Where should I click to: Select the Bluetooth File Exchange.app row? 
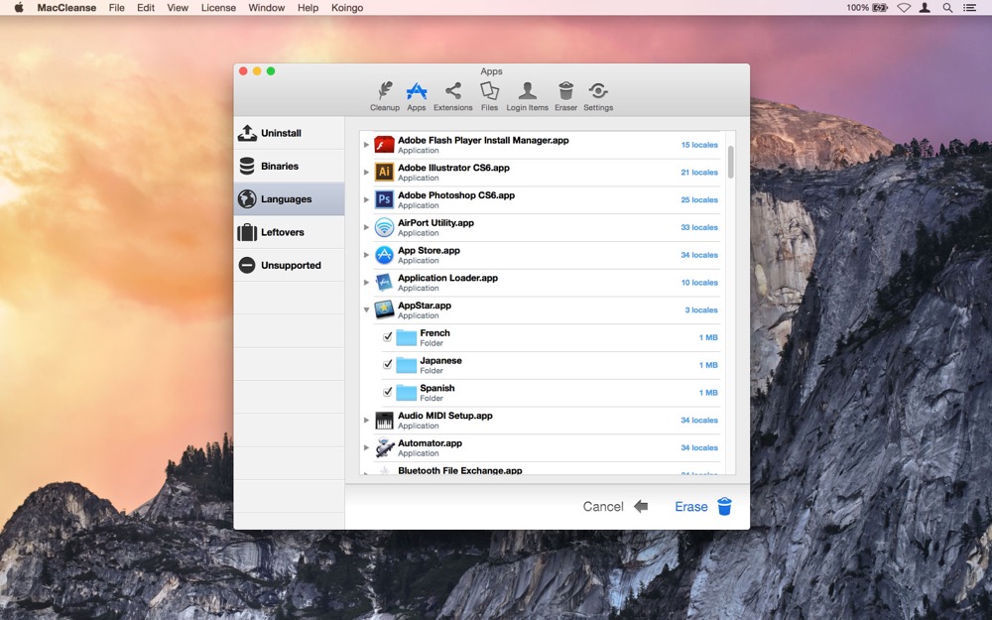coord(542,470)
